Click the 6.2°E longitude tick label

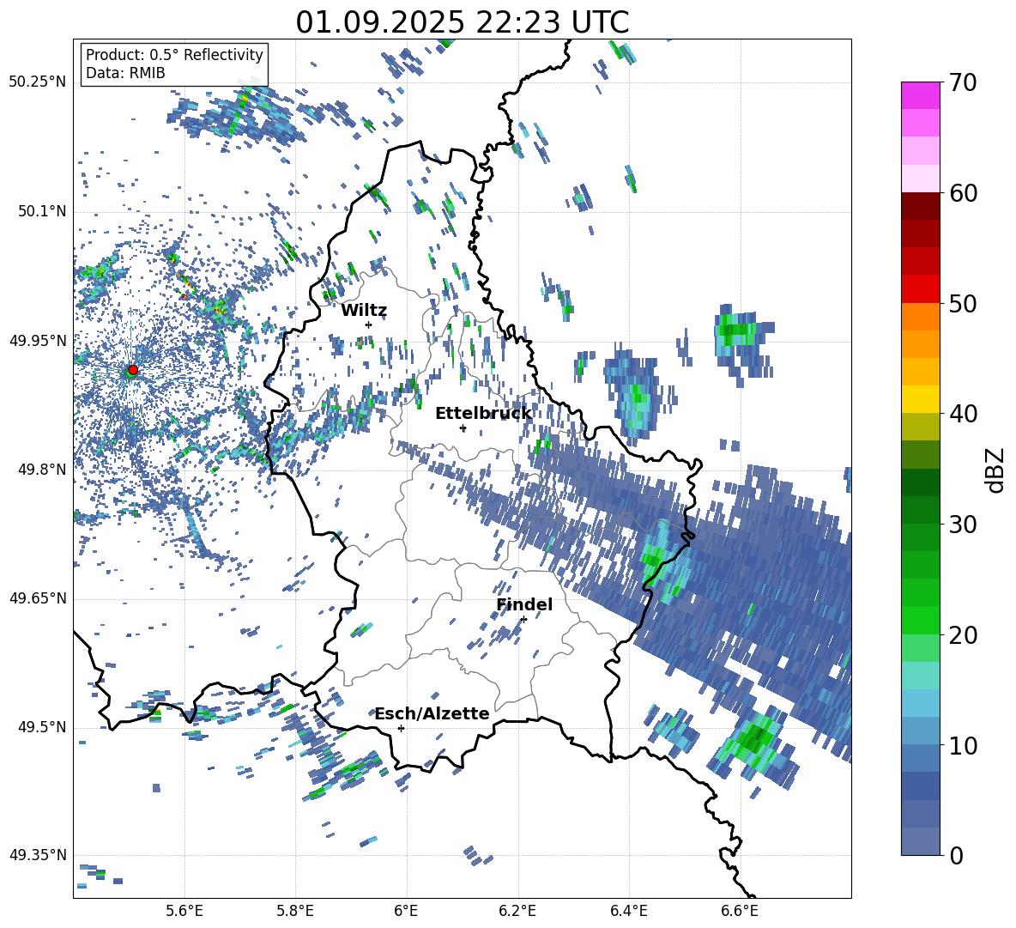tap(517, 911)
